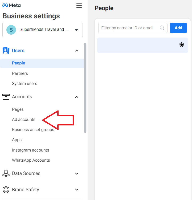Viewport: 192px width, 200px height.
Task: Click the Users section icon
Action: tap(6, 51)
